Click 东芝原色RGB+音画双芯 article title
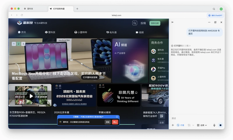 (x=27, y=114)
